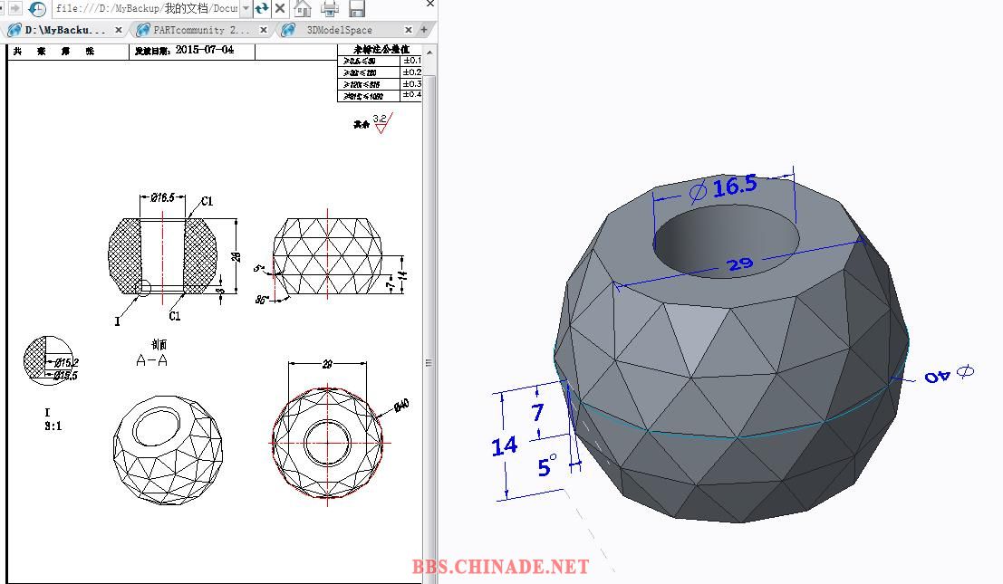Print the drawing with the printer icon
The width and height of the screenshot is (1003, 584).
[x=330, y=9]
